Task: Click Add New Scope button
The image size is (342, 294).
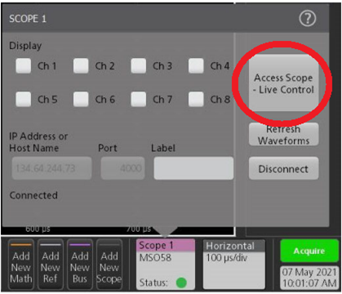Action: pyautogui.click(x=109, y=265)
